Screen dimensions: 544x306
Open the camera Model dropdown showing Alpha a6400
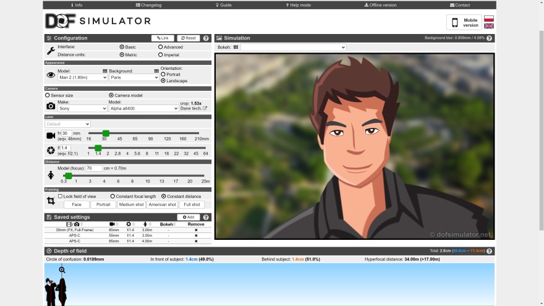click(x=143, y=109)
